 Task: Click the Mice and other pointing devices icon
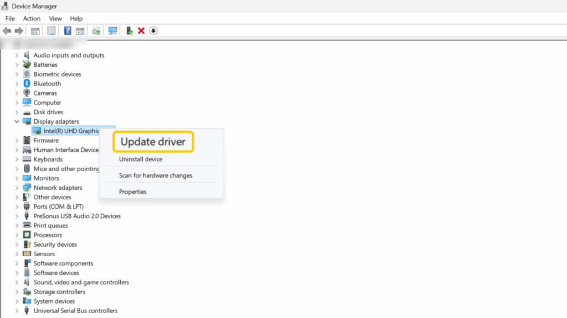pyautogui.click(x=27, y=169)
